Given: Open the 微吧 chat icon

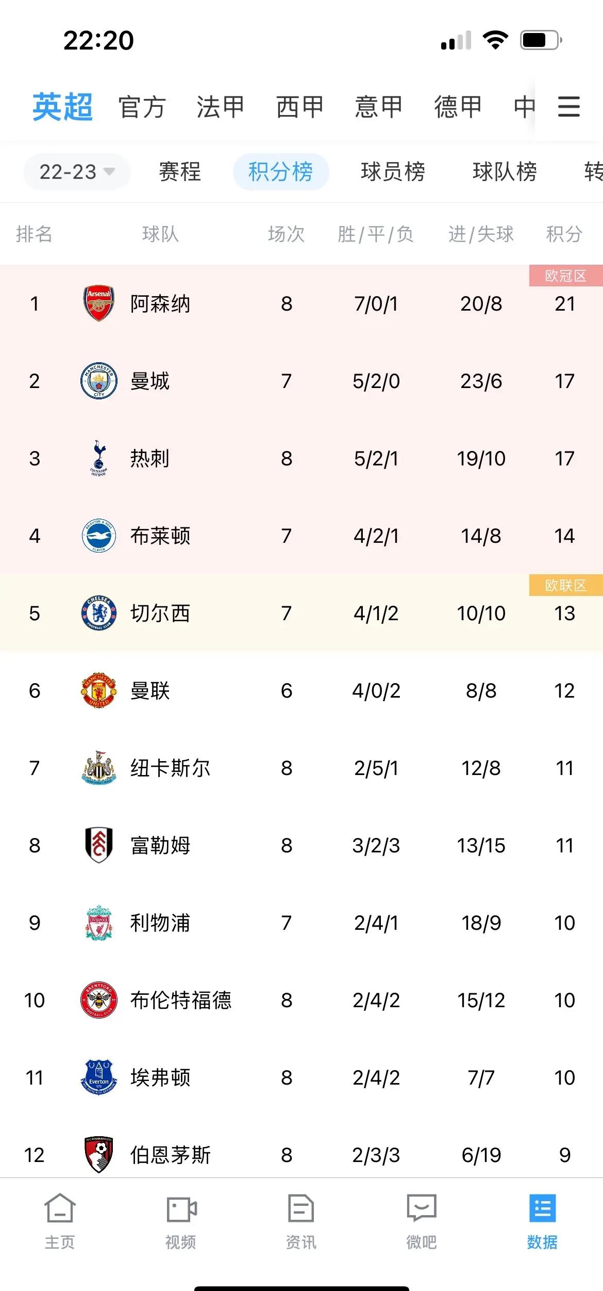Looking at the screenshot, I should 422,1208.
